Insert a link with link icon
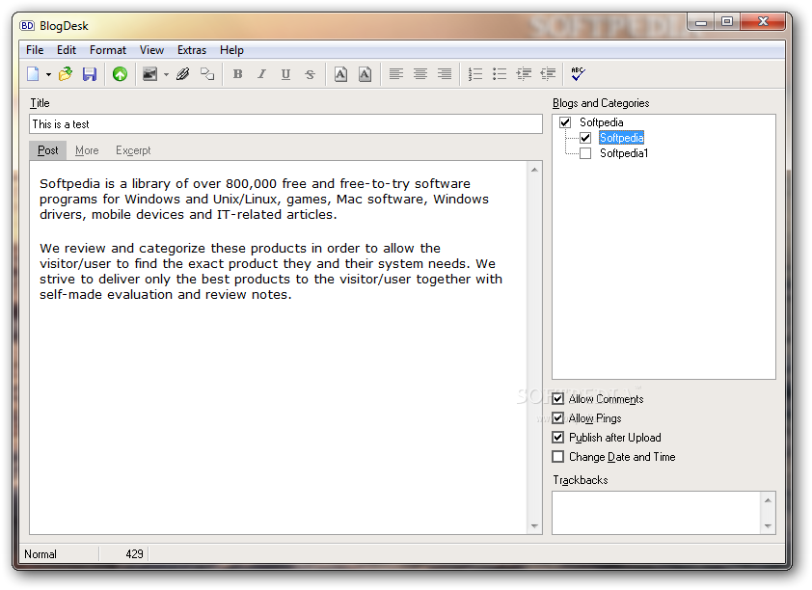 (207, 74)
